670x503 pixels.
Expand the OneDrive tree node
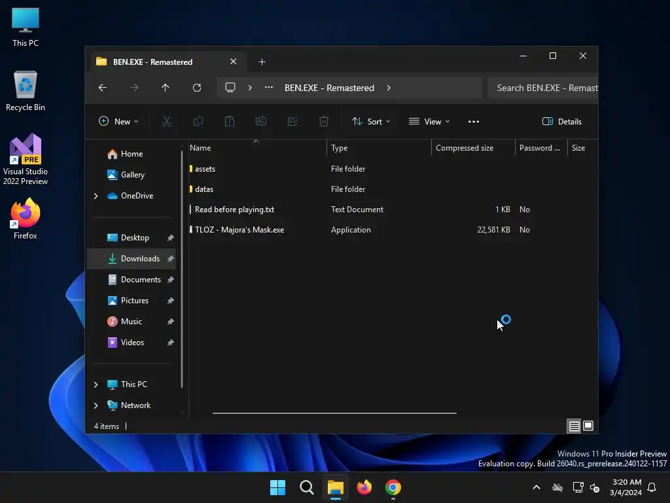point(96,196)
